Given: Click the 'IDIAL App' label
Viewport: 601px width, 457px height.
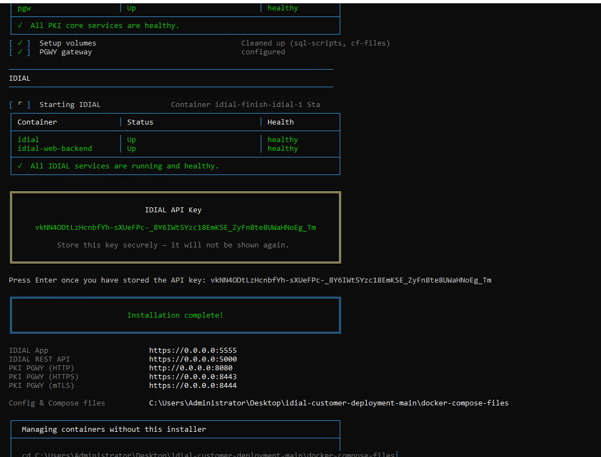Looking at the screenshot, I should (29, 351).
